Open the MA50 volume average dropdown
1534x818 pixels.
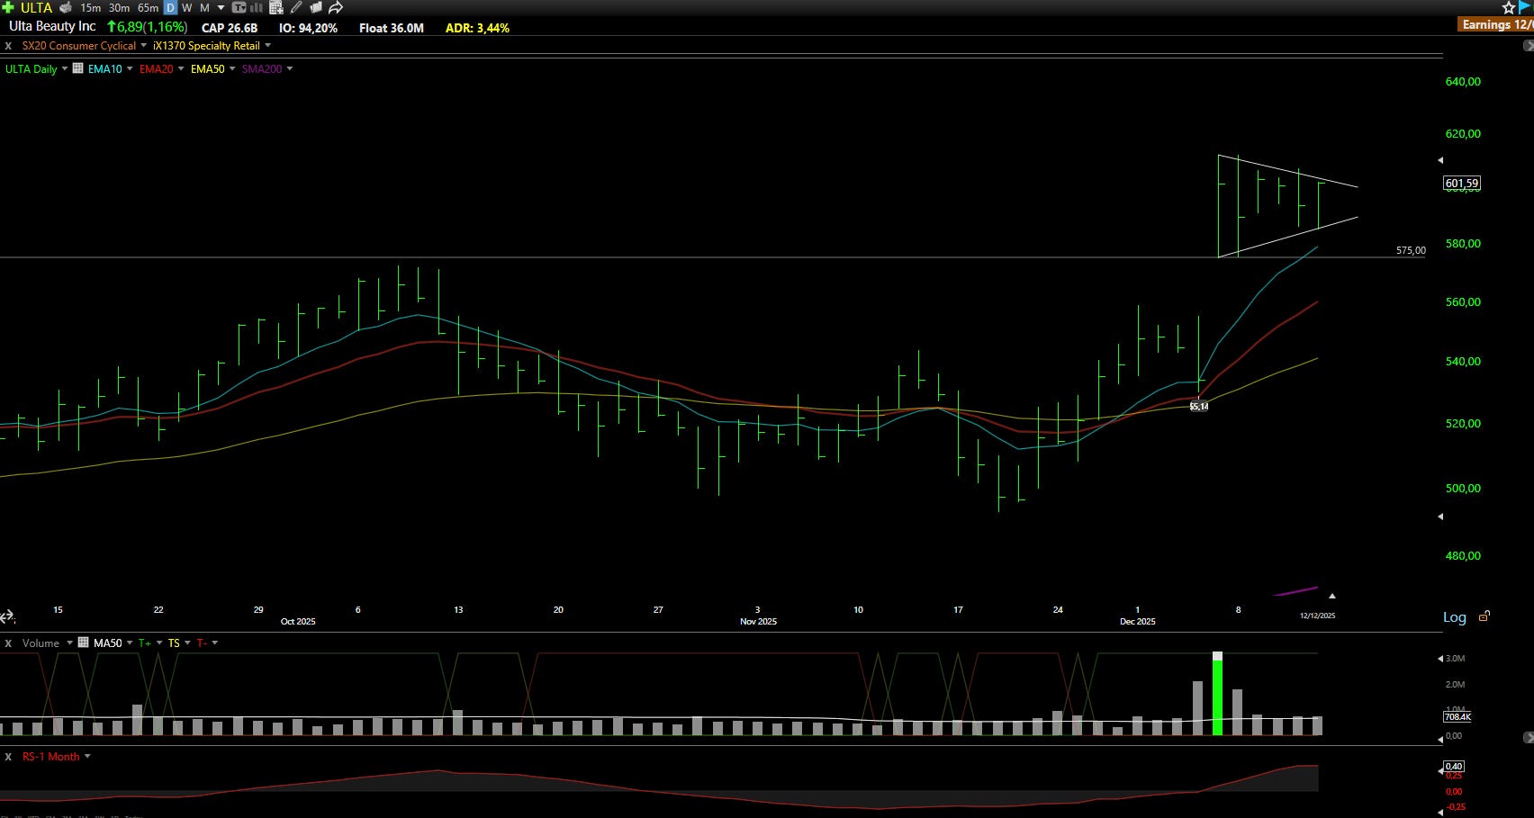[130, 643]
